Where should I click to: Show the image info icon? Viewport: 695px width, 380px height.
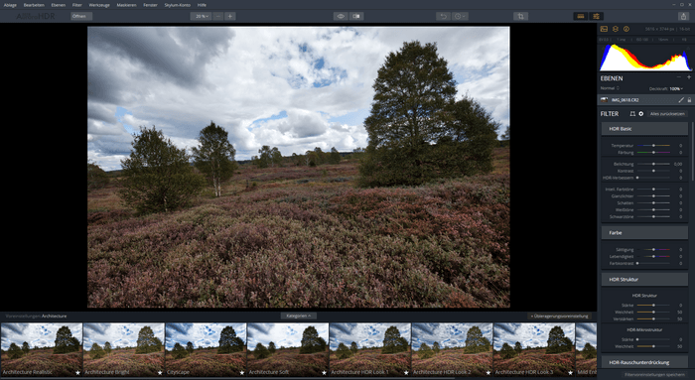coord(626,29)
